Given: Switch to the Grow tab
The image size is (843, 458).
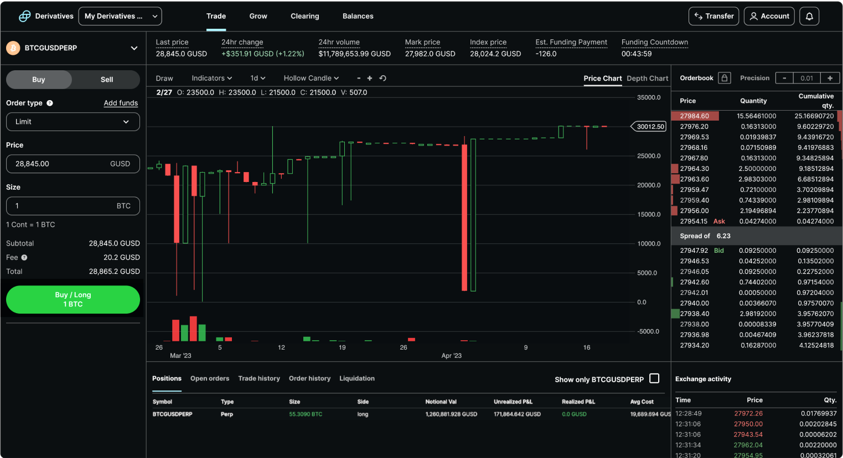Looking at the screenshot, I should 258,16.
